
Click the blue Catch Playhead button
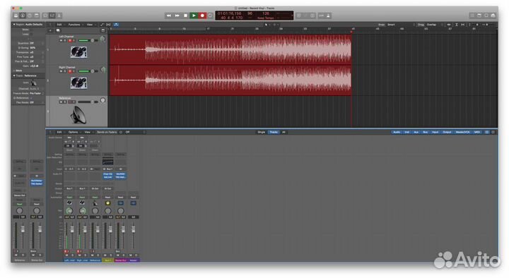coord(116,25)
